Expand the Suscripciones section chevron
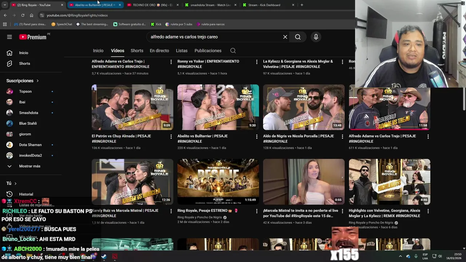 point(37,81)
